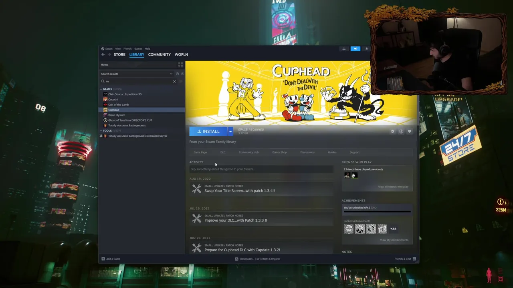Show the +38 more achievements
This screenshot has width=513, height=288.
[x=393, y=229]
